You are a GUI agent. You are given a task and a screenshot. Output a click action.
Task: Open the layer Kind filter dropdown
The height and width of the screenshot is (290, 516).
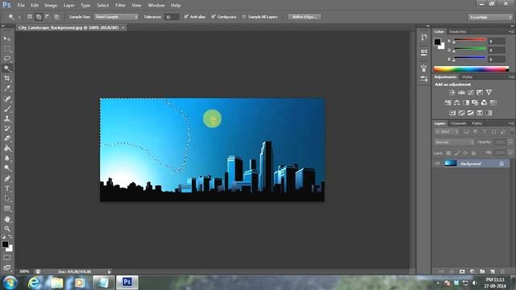[x=447, y=132]
